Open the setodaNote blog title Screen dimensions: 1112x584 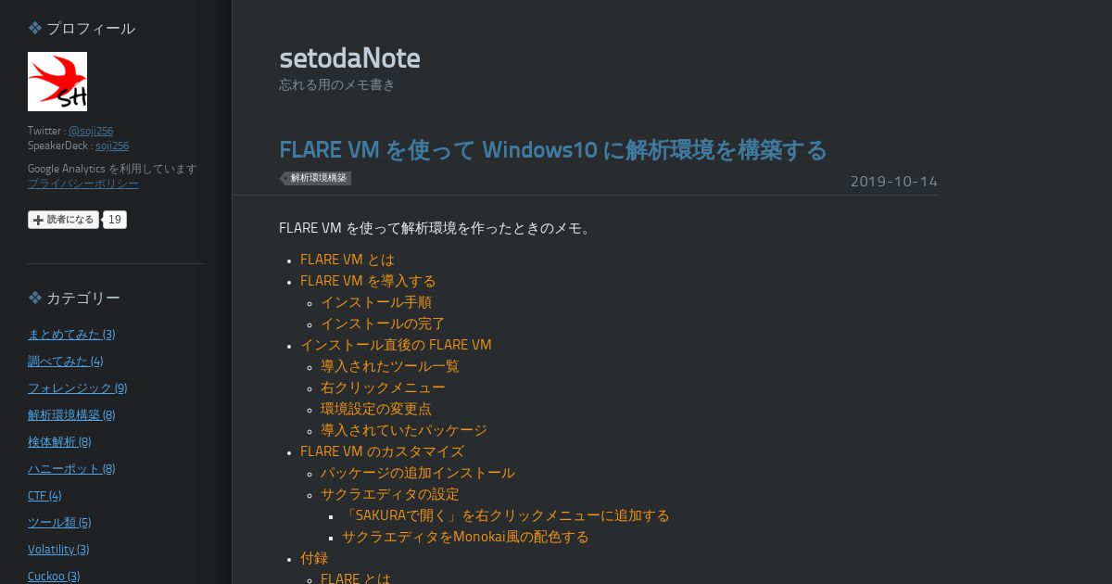[x=349, y=57]
